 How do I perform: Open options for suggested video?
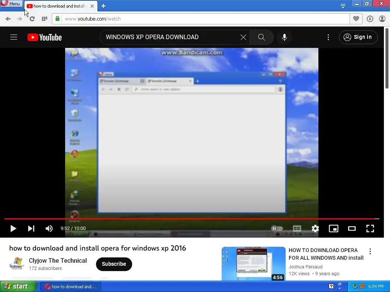pos(370,251)
